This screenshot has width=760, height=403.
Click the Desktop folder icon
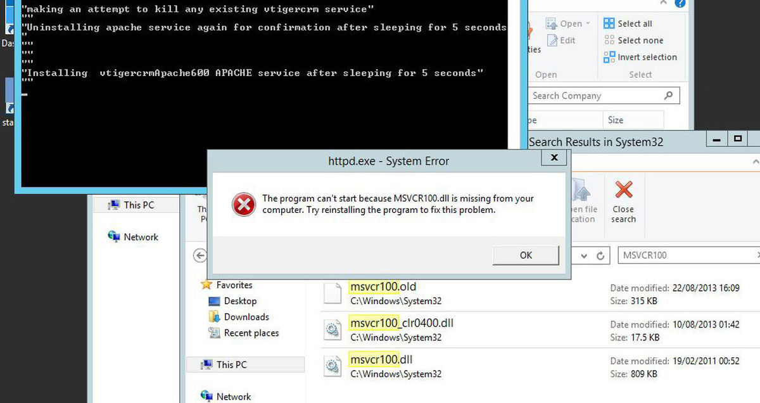point(214,301)
